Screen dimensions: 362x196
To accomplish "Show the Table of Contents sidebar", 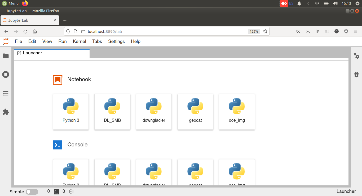I will [x=6, y=93].
